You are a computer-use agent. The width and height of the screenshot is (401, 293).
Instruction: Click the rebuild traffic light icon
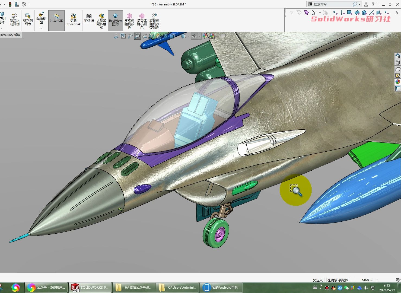pyautogui.click(x=10, y=4)
